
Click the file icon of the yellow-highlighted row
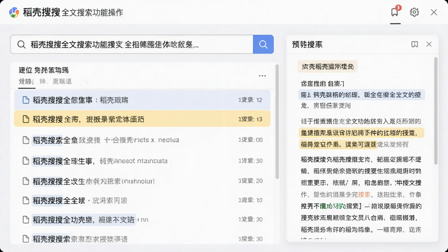26,119
